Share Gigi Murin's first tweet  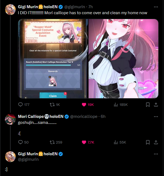[156, 105]
